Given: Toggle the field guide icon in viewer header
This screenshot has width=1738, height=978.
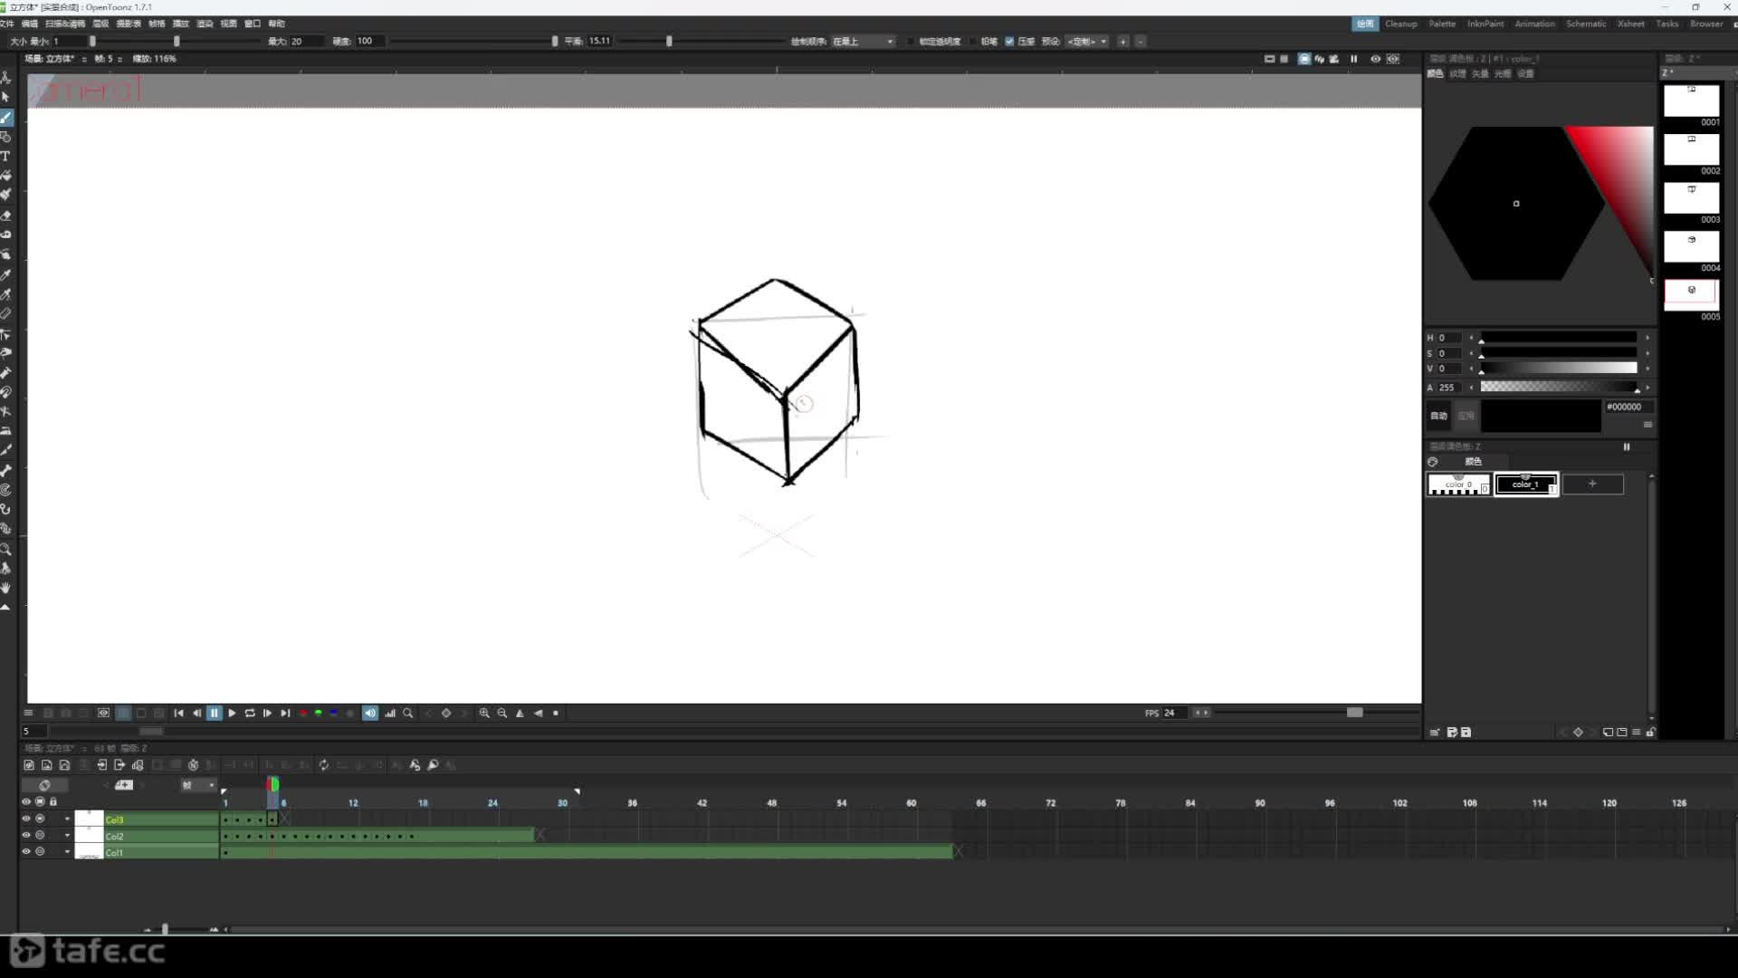Looking at the screenshot, I should (1284, 59).
